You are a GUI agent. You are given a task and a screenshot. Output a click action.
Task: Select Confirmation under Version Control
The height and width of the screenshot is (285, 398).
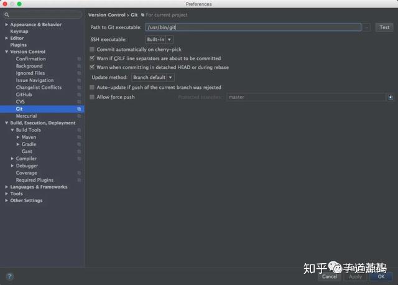tap(31, 59)
